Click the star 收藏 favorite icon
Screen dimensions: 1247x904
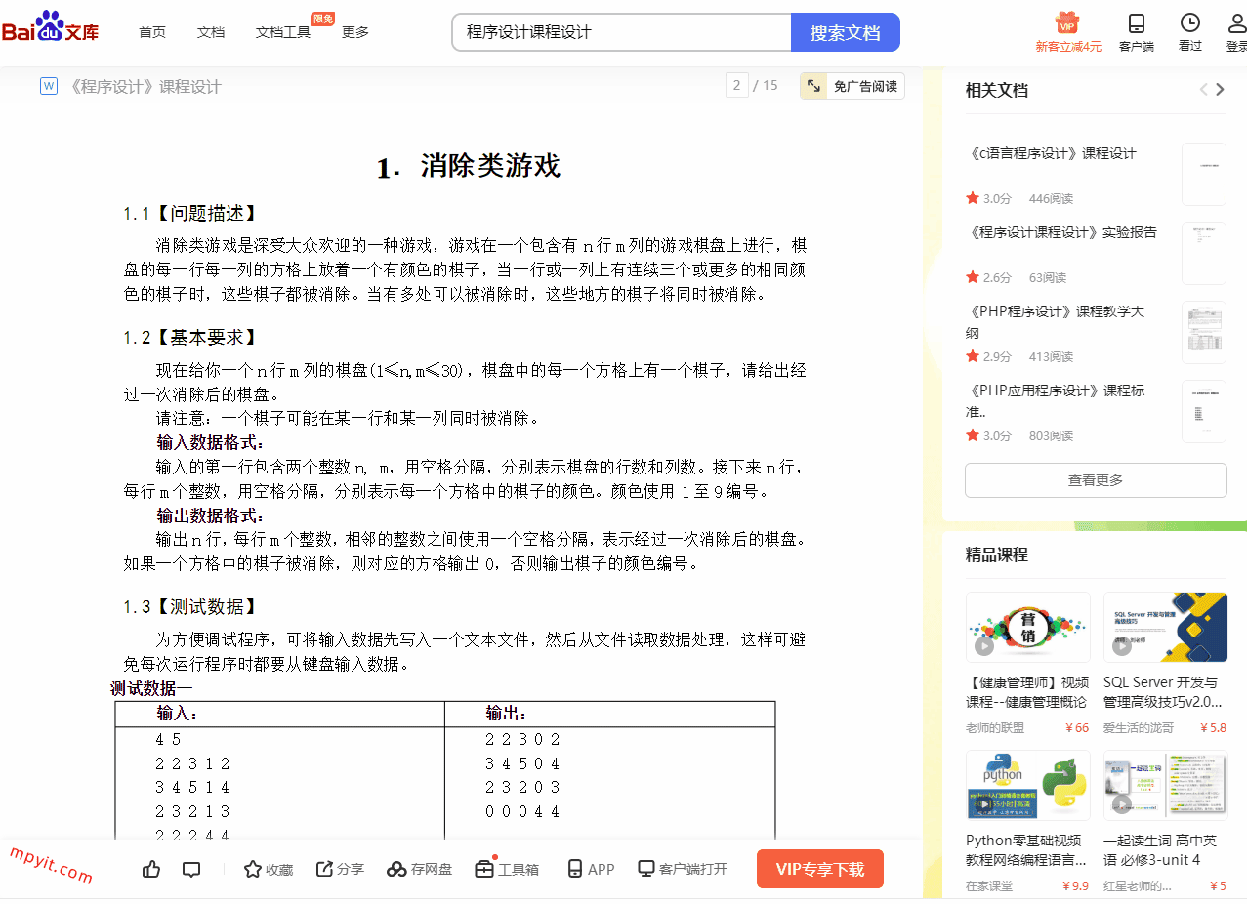(x=253, y=869)
